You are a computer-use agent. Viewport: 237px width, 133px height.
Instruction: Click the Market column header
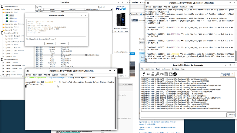[52, 9]
